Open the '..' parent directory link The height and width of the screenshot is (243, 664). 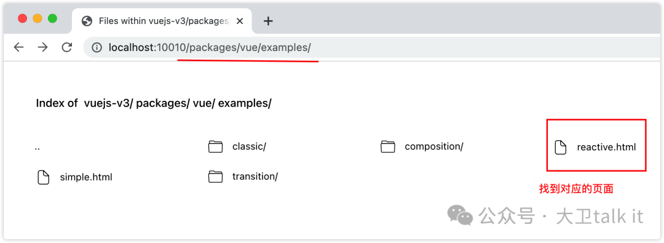(38, 147)
